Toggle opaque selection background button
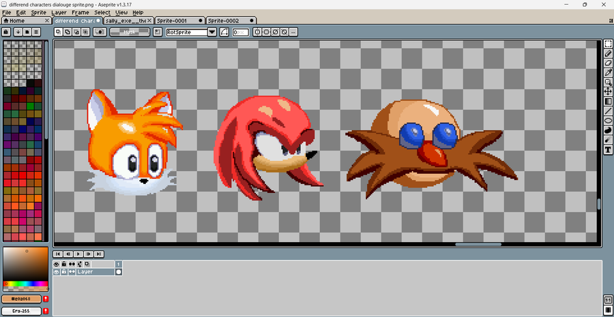Viewport: 614px width, 317px height. click(x=100, y=32)
